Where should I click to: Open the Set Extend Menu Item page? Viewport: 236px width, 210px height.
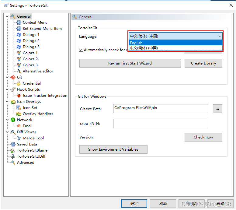click(42, 29)
